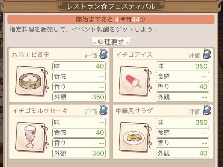Viewport: 223px width, 167px height.
Task: Tap the strawberry milkshake glass icon
Action: 30,137
